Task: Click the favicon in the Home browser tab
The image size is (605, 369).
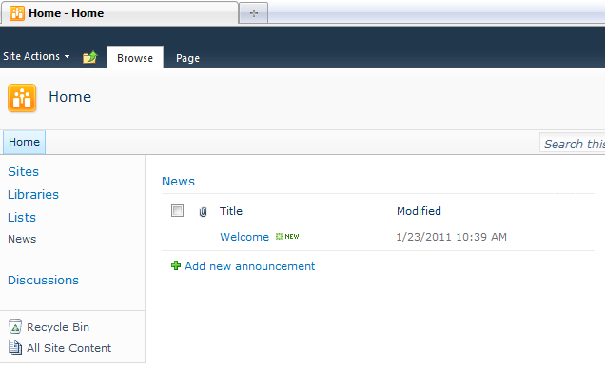Action: coord(17,12)
